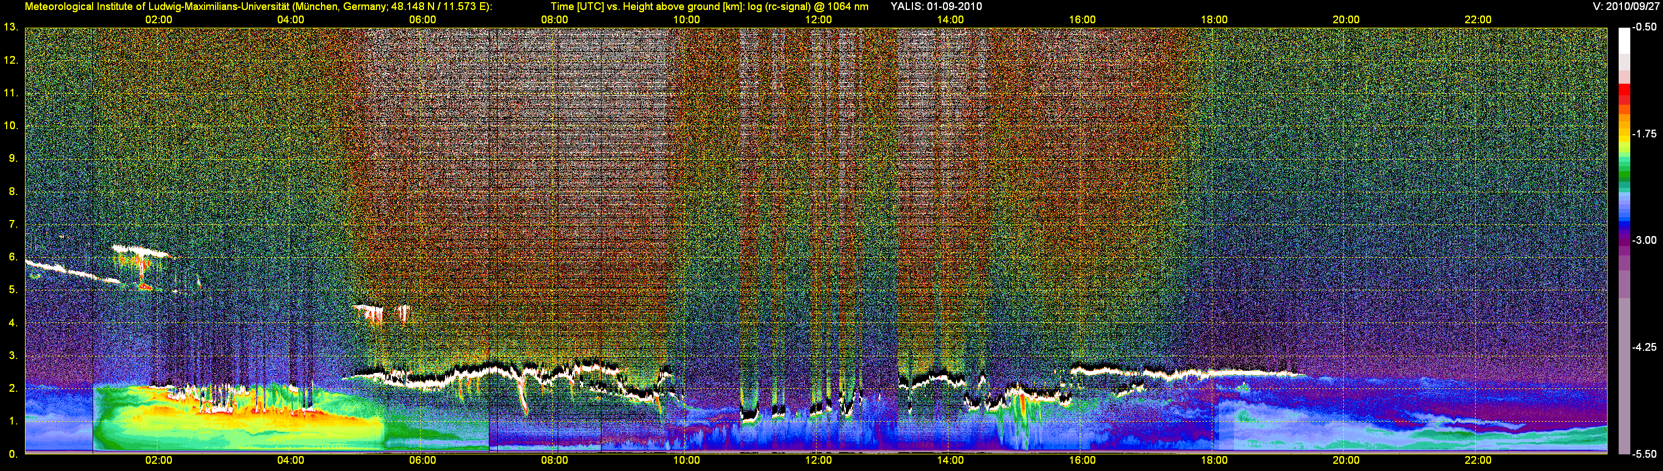Viewport: 1663px width, 471px height.
Task: Select the 18:00 label on top time axis
Action: pos(1215,20)
